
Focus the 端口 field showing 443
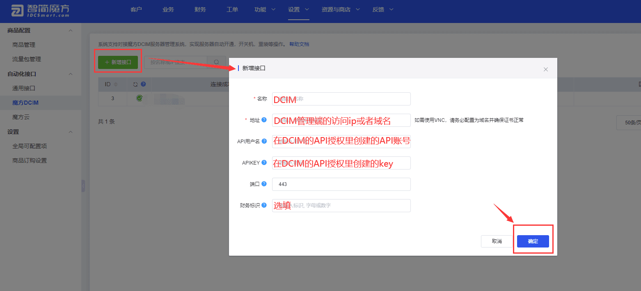coord(341,184)
